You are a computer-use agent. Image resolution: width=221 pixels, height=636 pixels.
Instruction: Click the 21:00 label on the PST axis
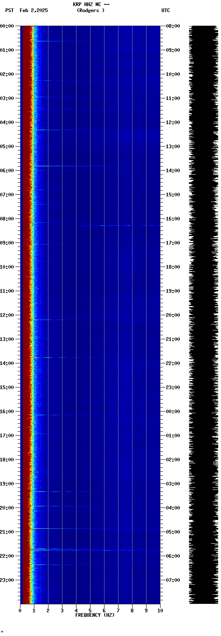click(7, 532)
